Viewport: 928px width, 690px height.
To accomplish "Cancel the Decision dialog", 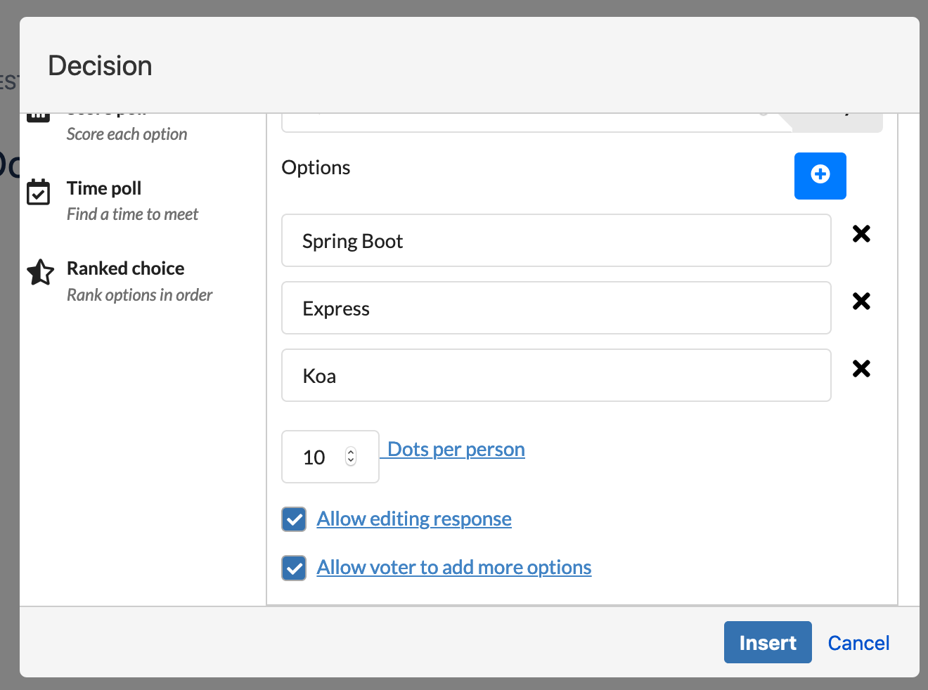I will pyautogui.click(x=858, y=643).
